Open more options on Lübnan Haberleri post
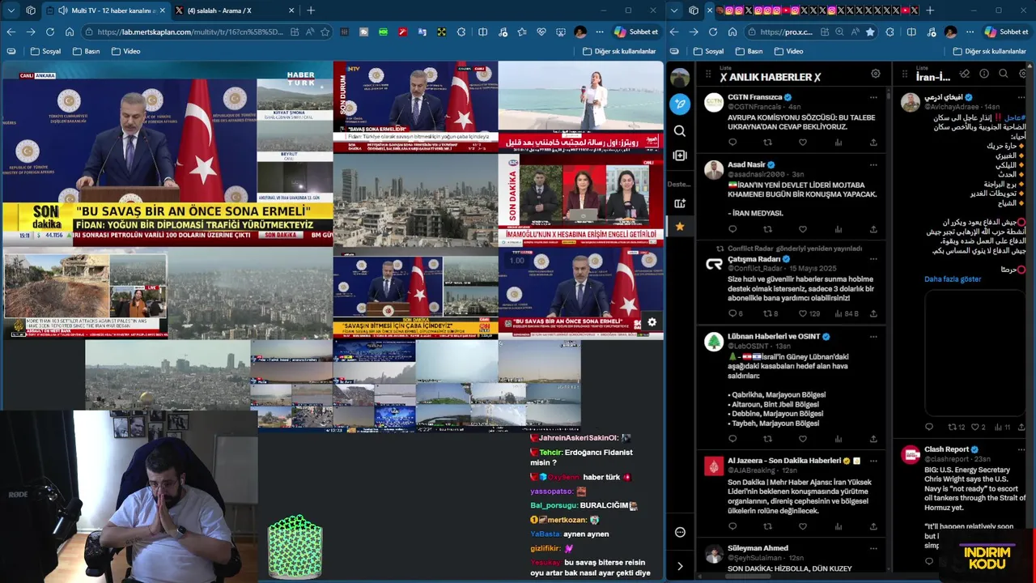 [x=873, y=336]
